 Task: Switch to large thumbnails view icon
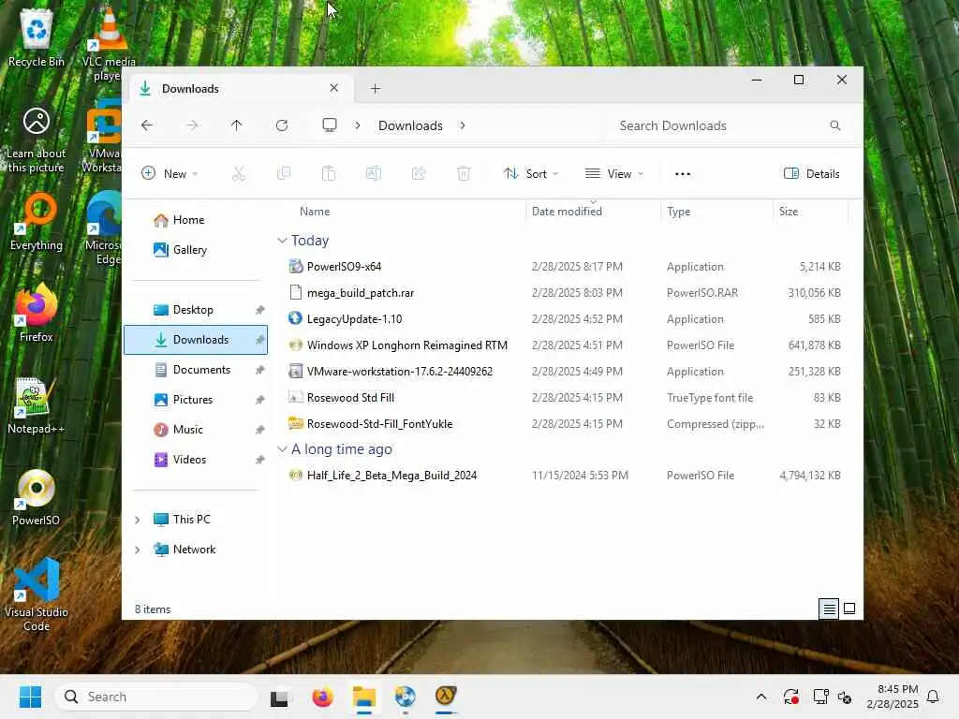tap(849, 609)
